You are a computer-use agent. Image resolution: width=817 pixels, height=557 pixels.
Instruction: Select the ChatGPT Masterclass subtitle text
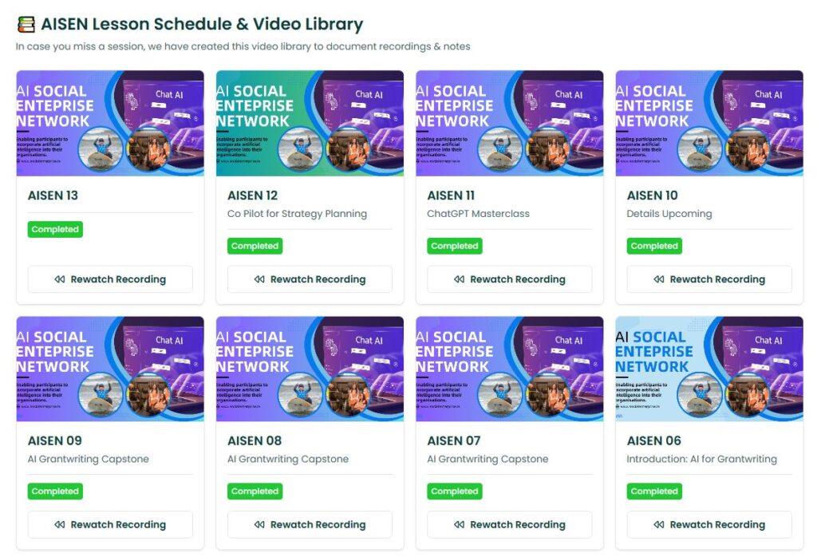coord(478,214)
